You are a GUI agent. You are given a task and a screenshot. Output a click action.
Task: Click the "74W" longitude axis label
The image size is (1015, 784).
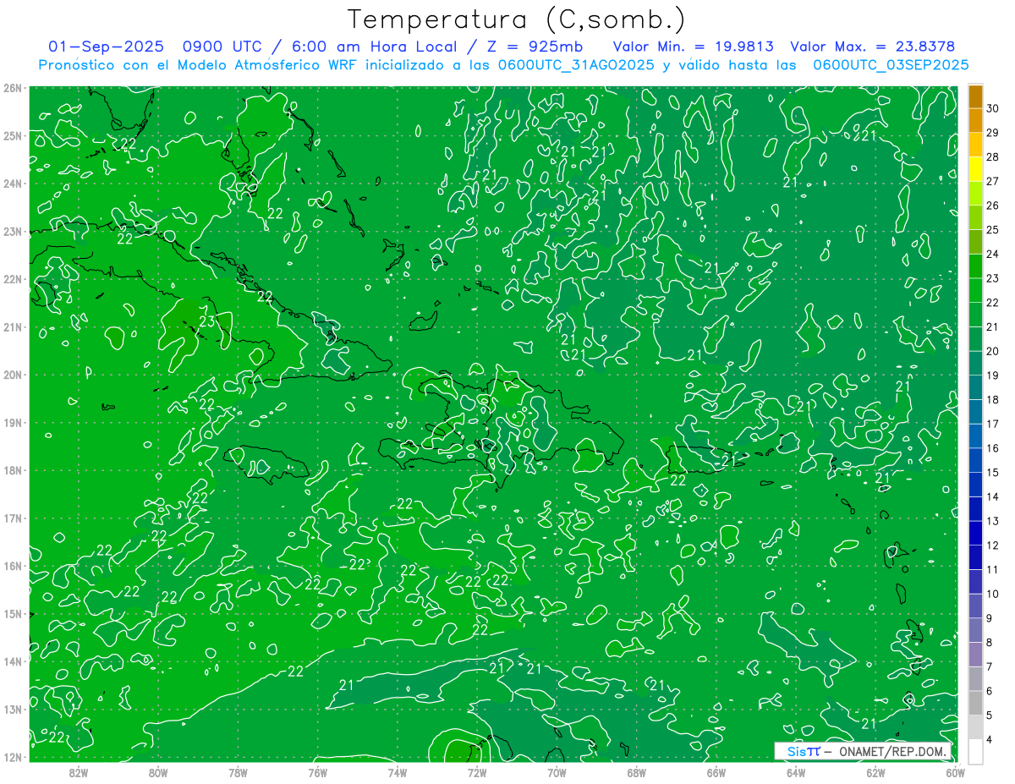coord(398,771)
